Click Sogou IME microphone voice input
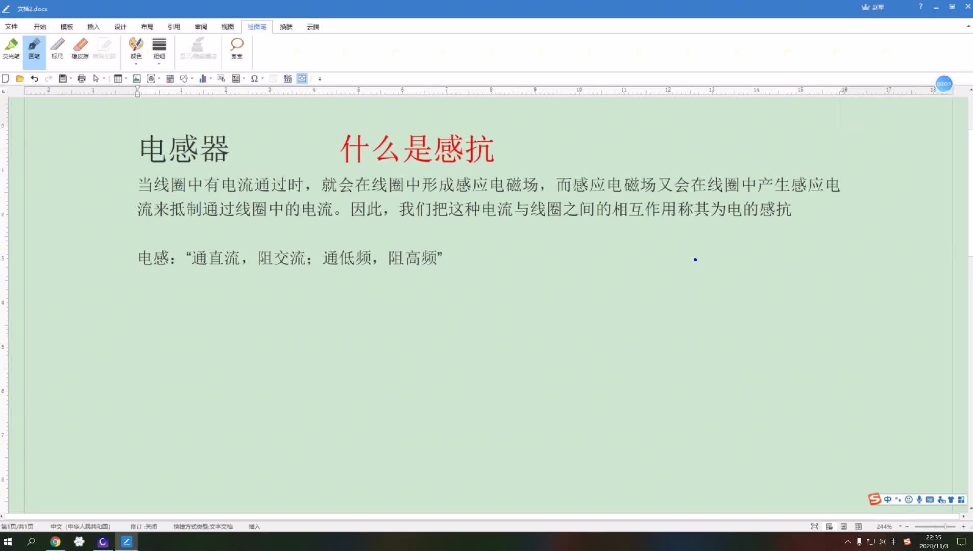 919,499
